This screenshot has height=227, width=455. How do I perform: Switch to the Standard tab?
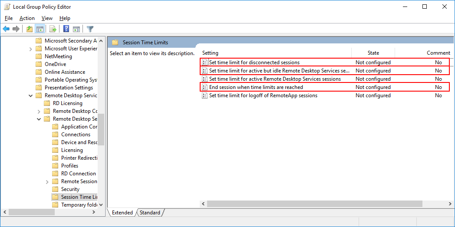click(x=150, y=213)
